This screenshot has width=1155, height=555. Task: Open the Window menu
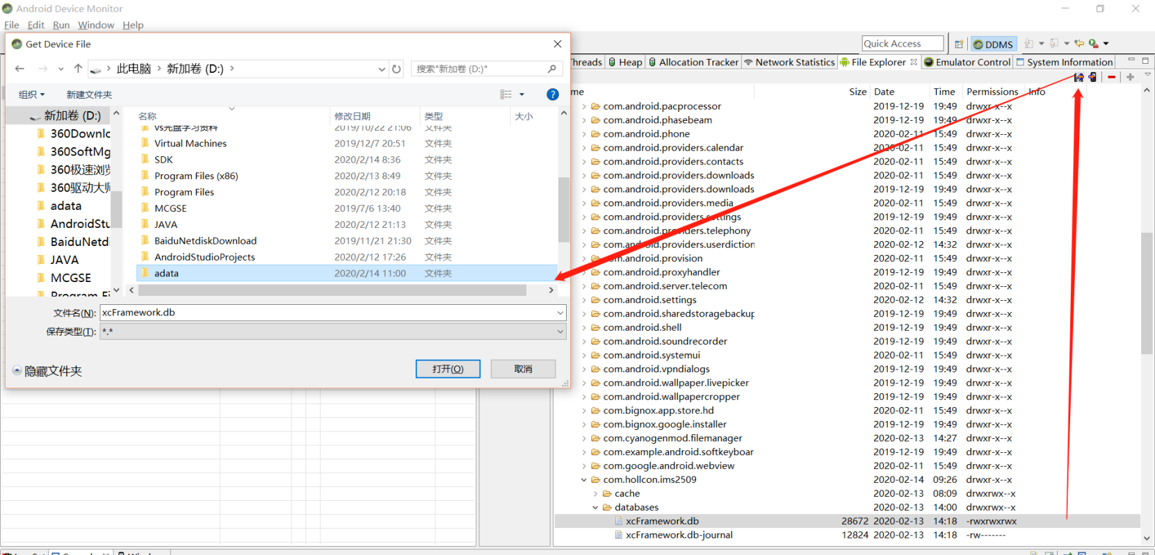(96, 25)
